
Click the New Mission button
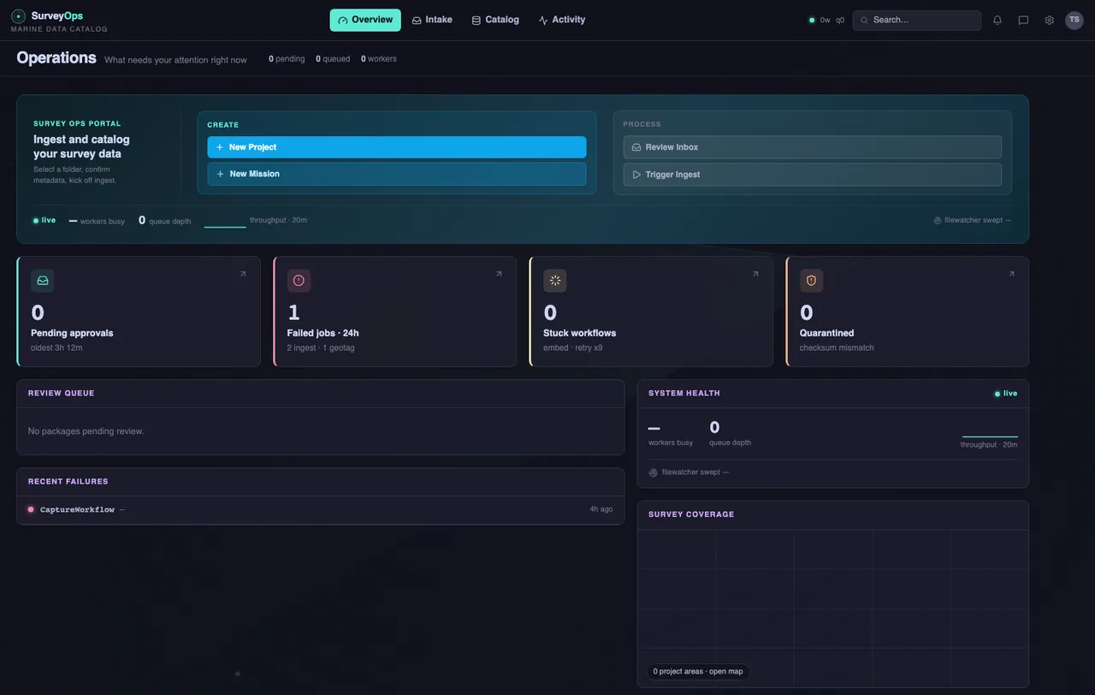pos(397,174)
